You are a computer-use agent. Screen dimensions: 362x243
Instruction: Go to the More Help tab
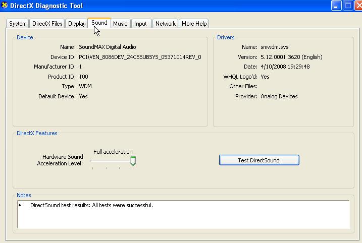click(194, 24)
